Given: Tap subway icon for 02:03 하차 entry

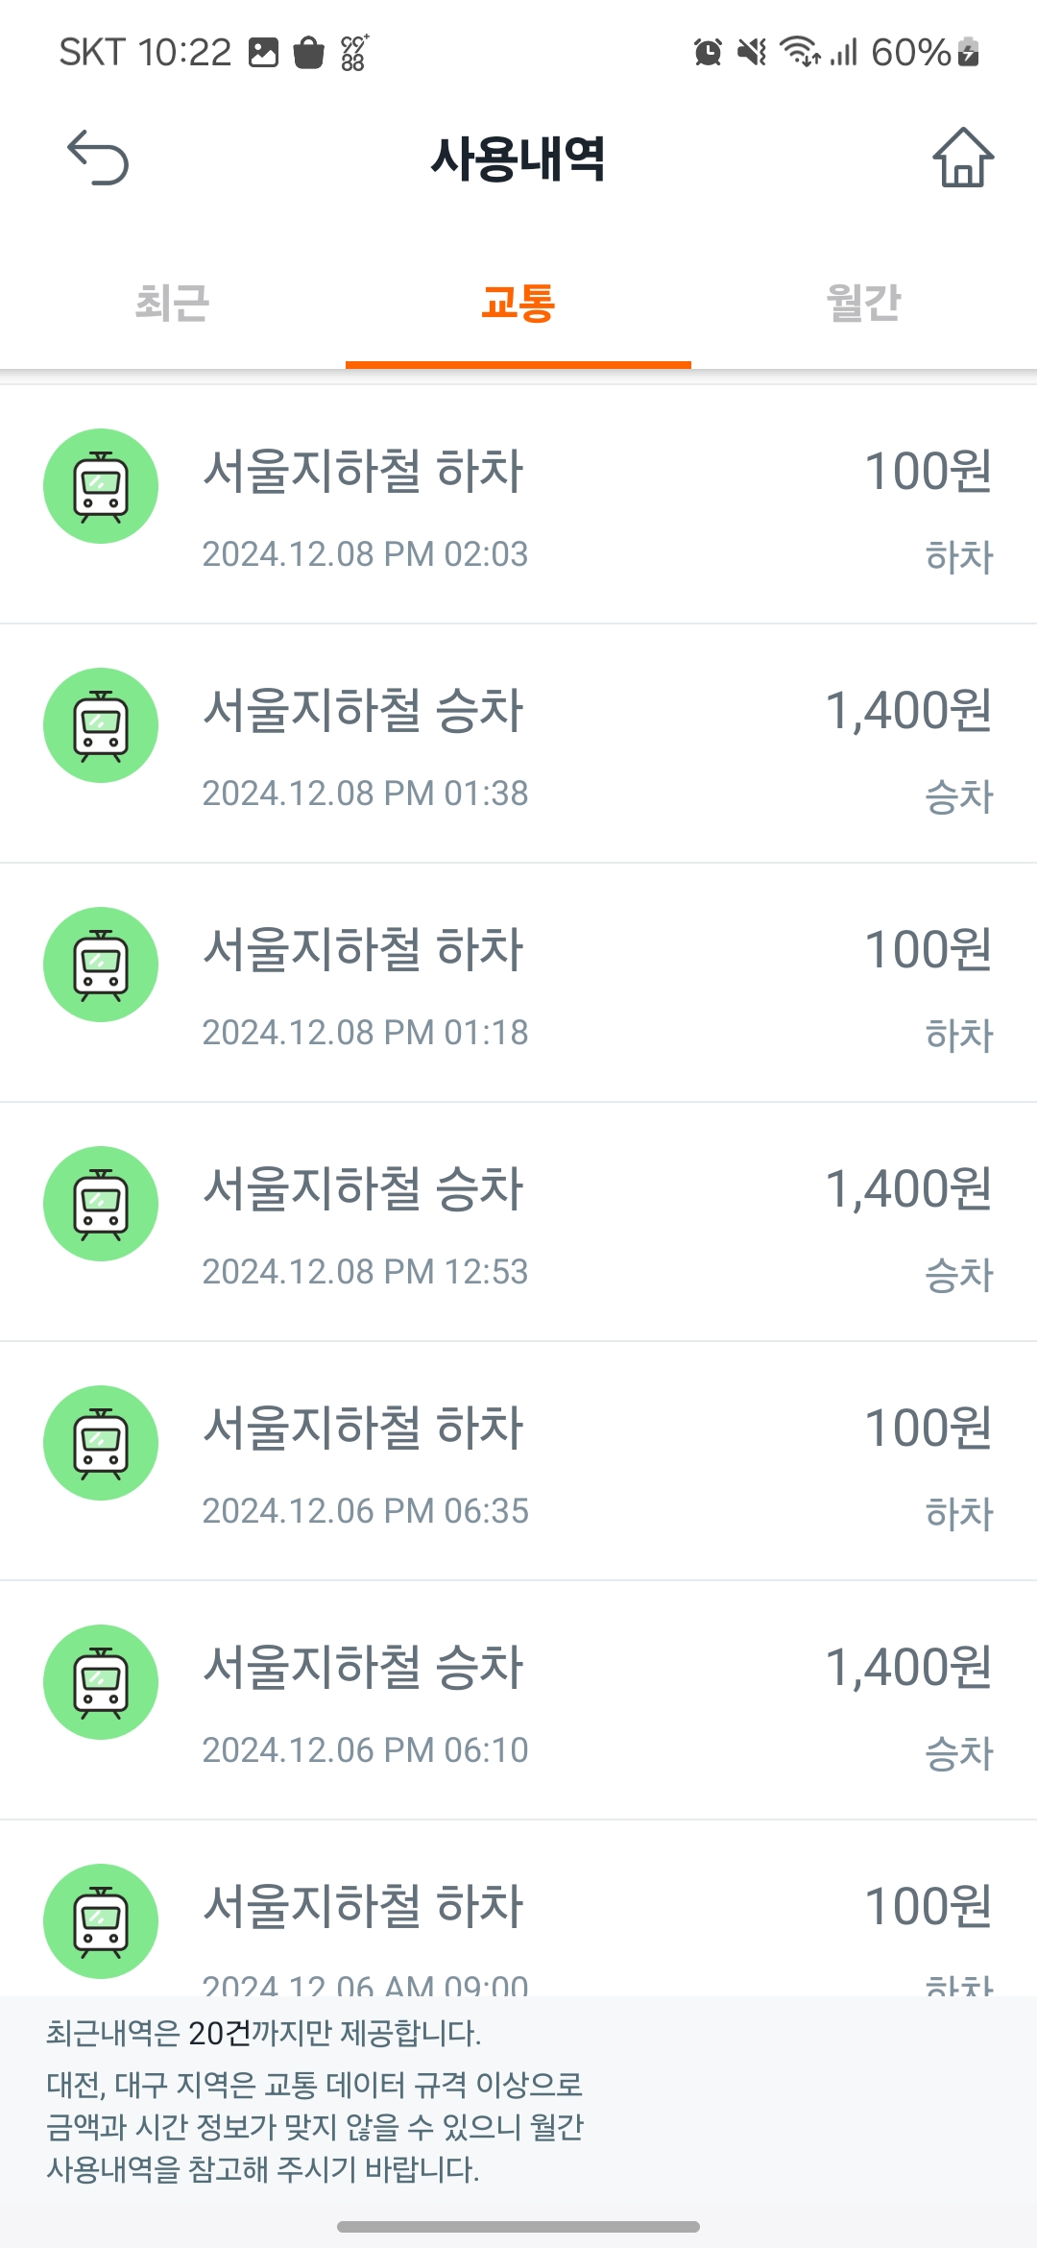Looking at the screenshot, I should tap(101, 486).
